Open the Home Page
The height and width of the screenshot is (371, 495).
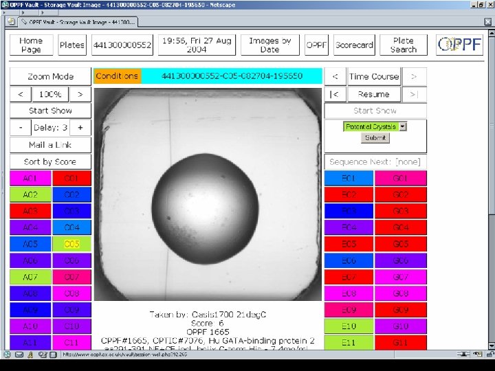coord(31,45)
